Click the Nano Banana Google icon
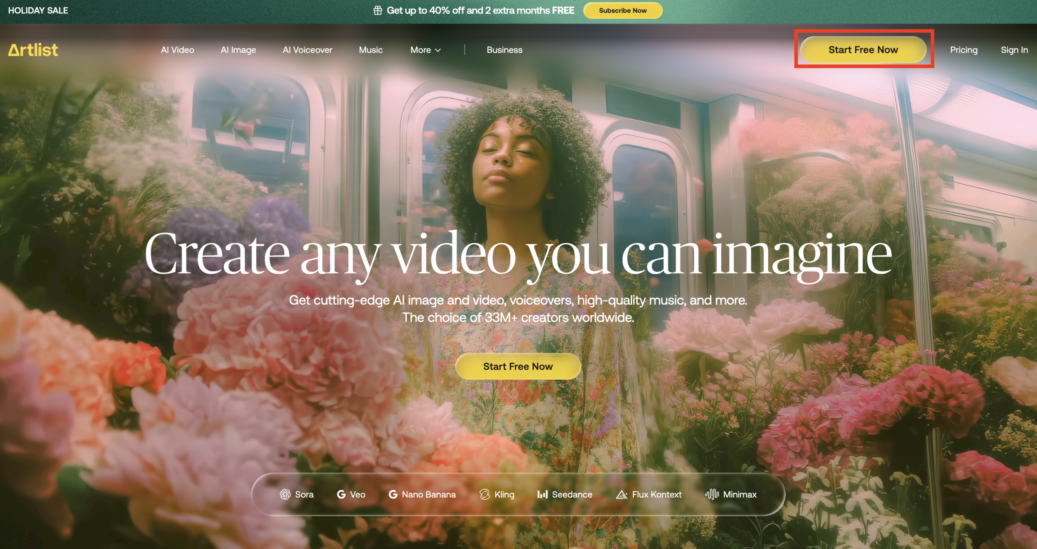Image resolution: width=1037 pixels, height=549 pixels. (393, 494)
